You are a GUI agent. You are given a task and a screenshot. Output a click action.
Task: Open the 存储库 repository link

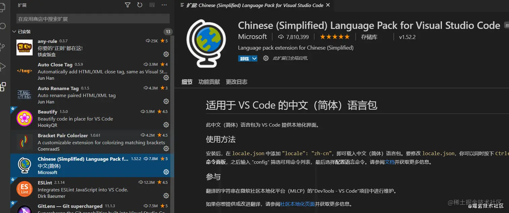click(370, 37)
